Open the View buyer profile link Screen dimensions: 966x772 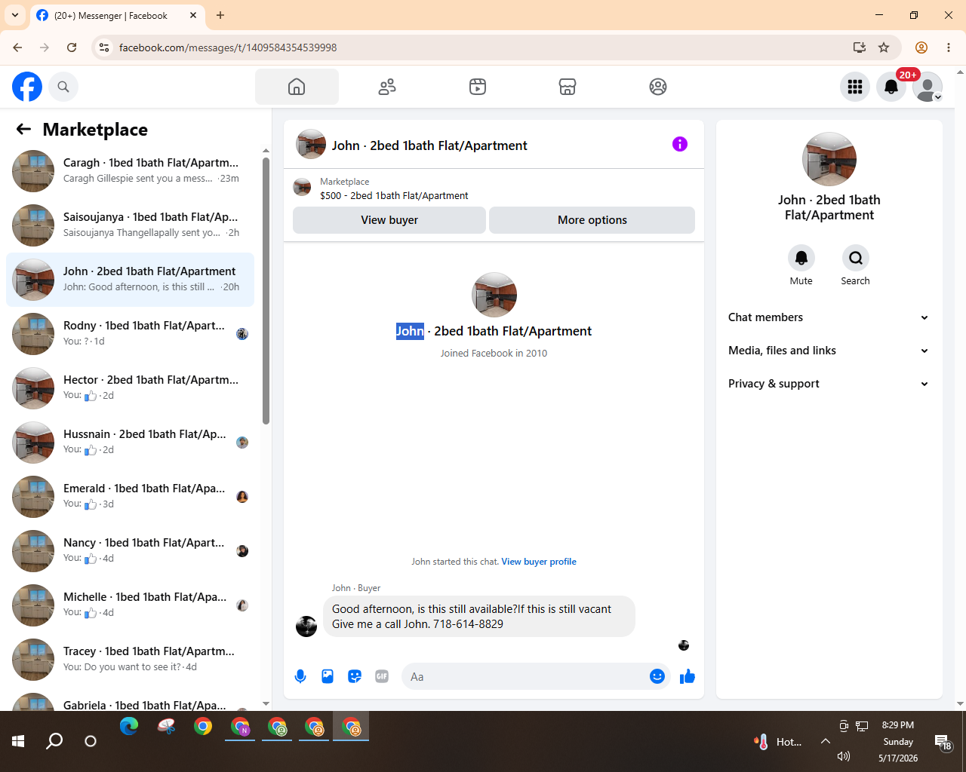click(539, 562)
